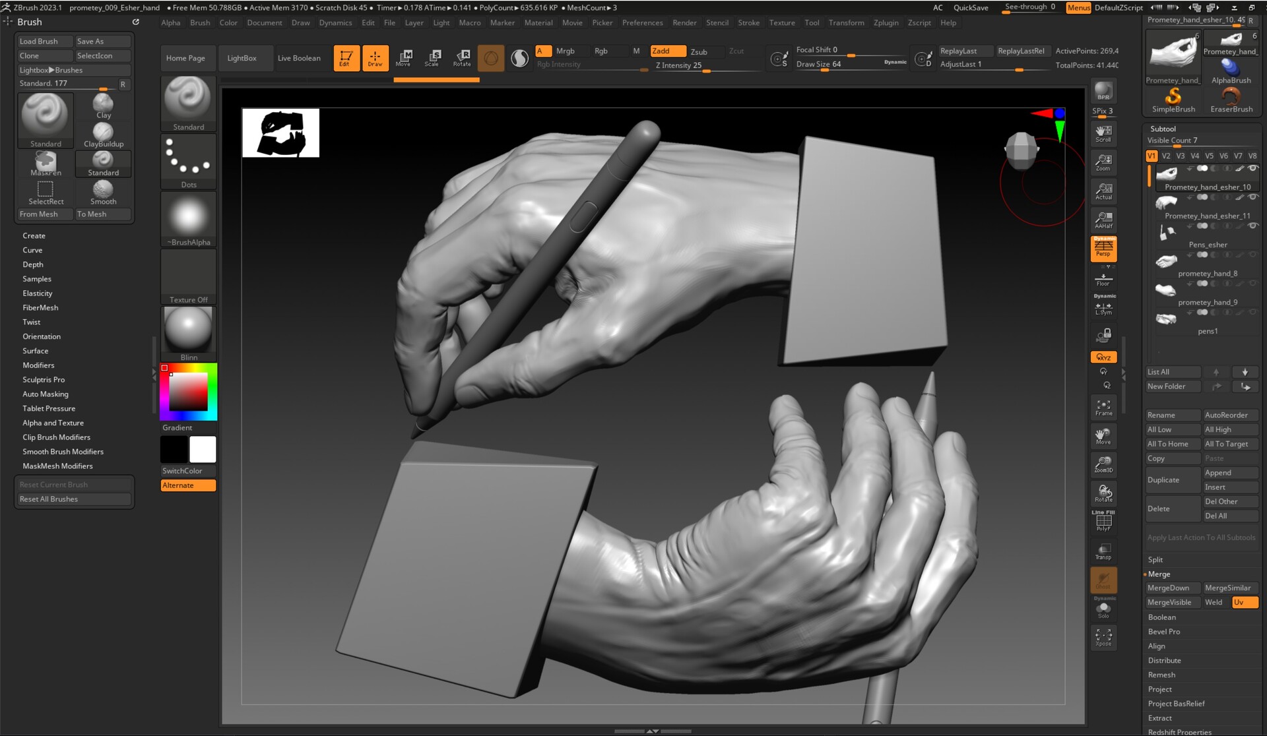1267x736 pixels.
Task: Open the Zplugin menu
Action: [x=886, y=22]
